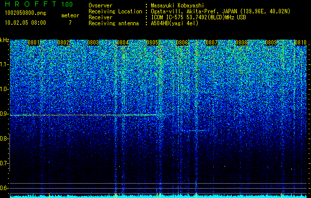Image resolution: width=311 pixels, height=198 pixels.
Task: Click the 0.8 frequency axis label
Action: (4, 139)
